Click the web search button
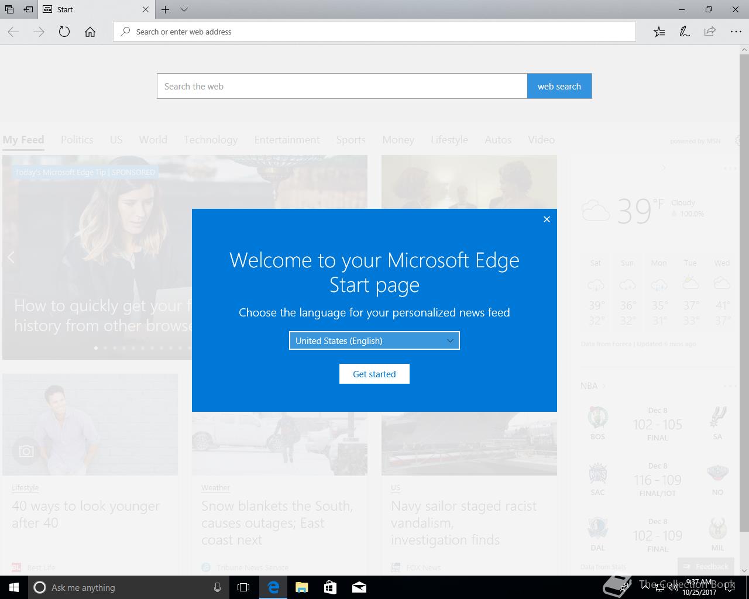The width and height of the screenshot is (749, 599). tap(559, 86)
